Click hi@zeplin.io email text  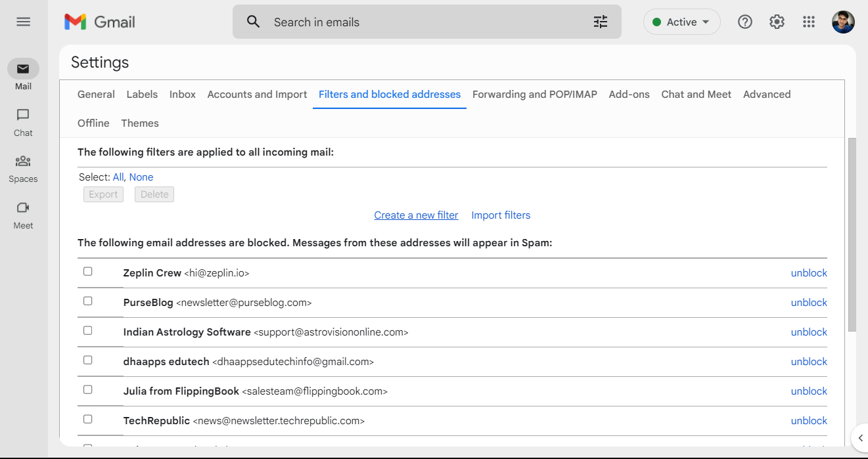coord(217,273)
